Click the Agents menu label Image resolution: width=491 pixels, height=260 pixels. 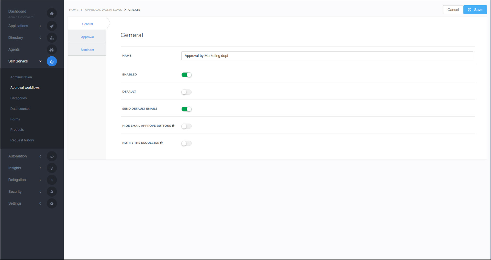(14, 49)
